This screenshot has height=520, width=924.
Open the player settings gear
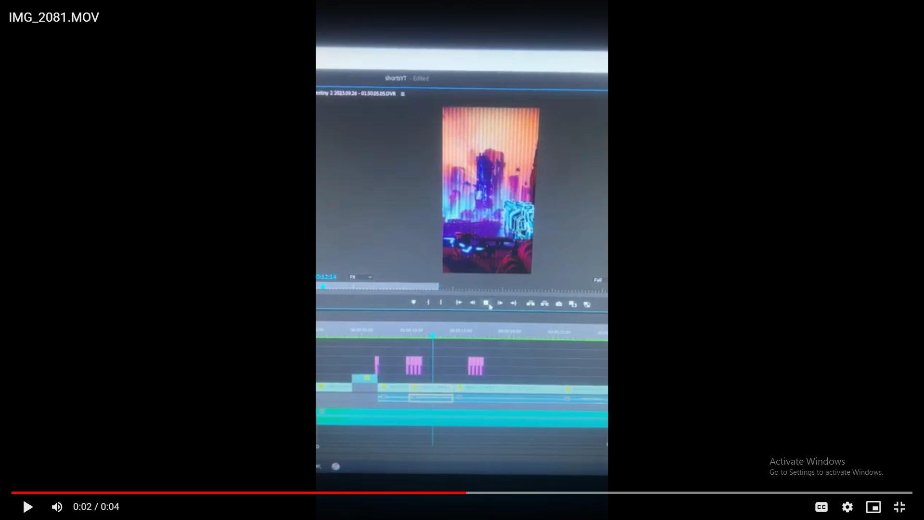pyautogui.click(x=847, y=507)
